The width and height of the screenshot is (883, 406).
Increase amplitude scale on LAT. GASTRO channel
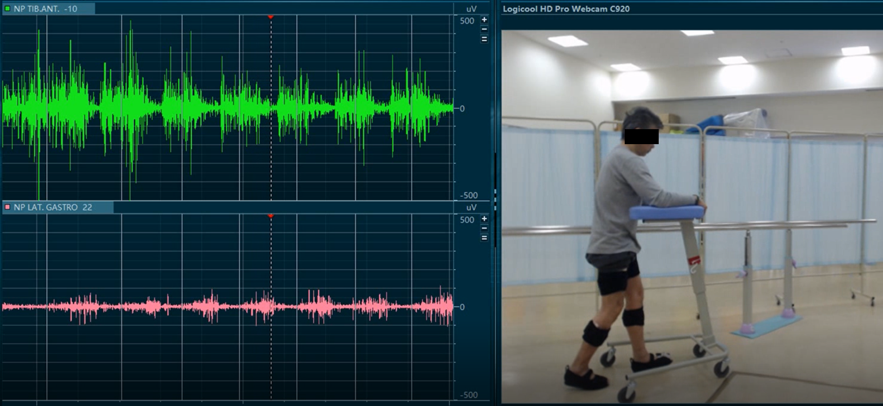[484, 219]
